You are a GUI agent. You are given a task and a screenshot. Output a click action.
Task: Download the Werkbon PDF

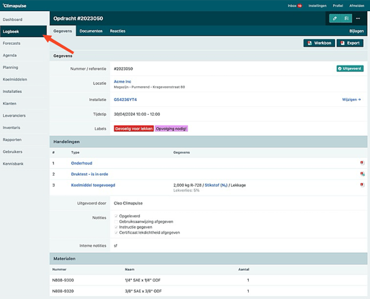[319, 43]
